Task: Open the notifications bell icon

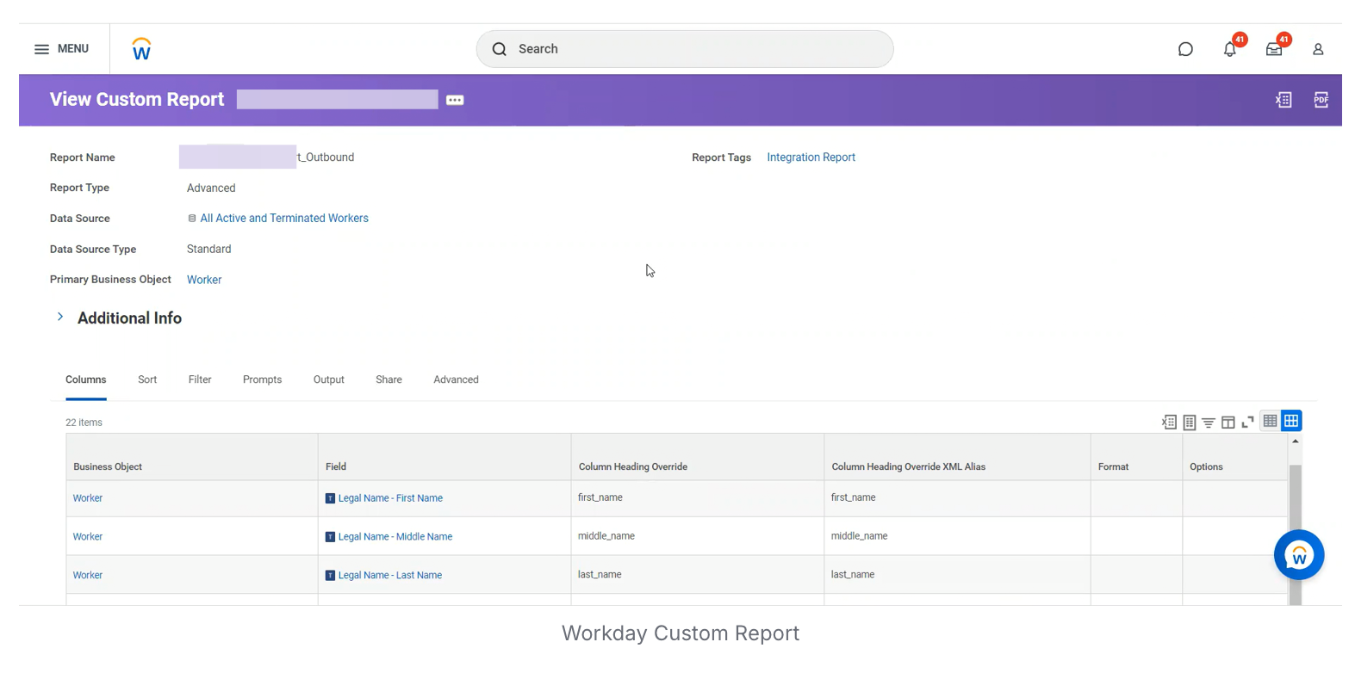Action: coord(1229,50)
